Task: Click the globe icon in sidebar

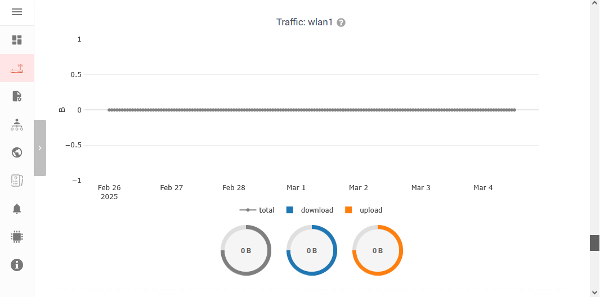Action: pyautogui.click(x=17, y=152)
